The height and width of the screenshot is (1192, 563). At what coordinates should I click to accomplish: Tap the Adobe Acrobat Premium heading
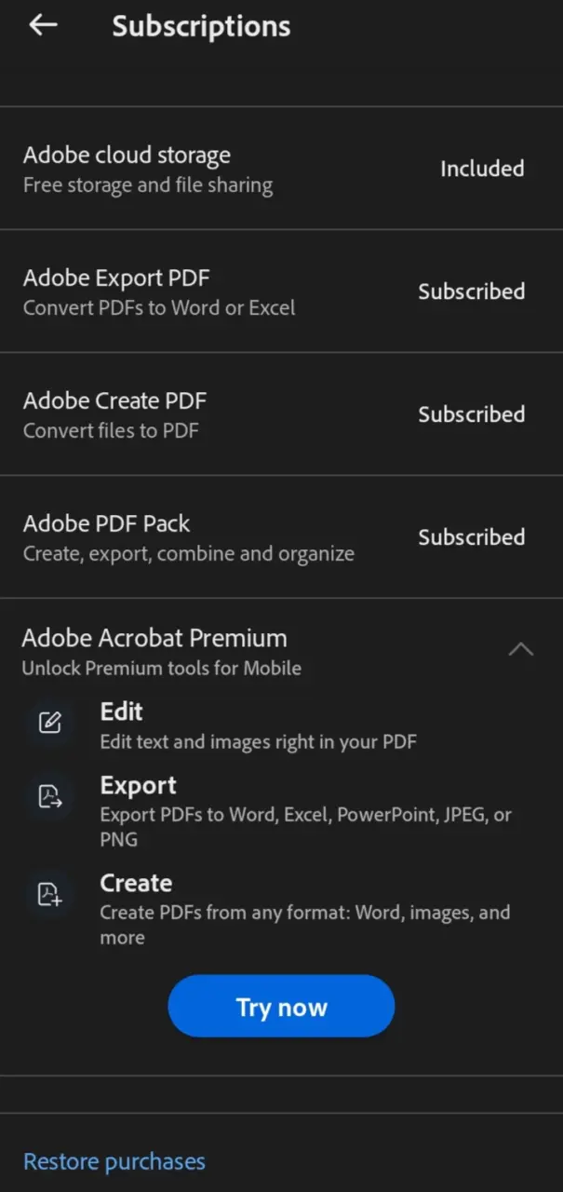(x=154, y=638)
